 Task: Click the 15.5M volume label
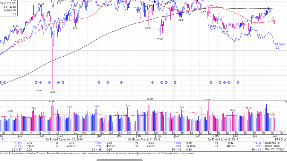point(181,107)
